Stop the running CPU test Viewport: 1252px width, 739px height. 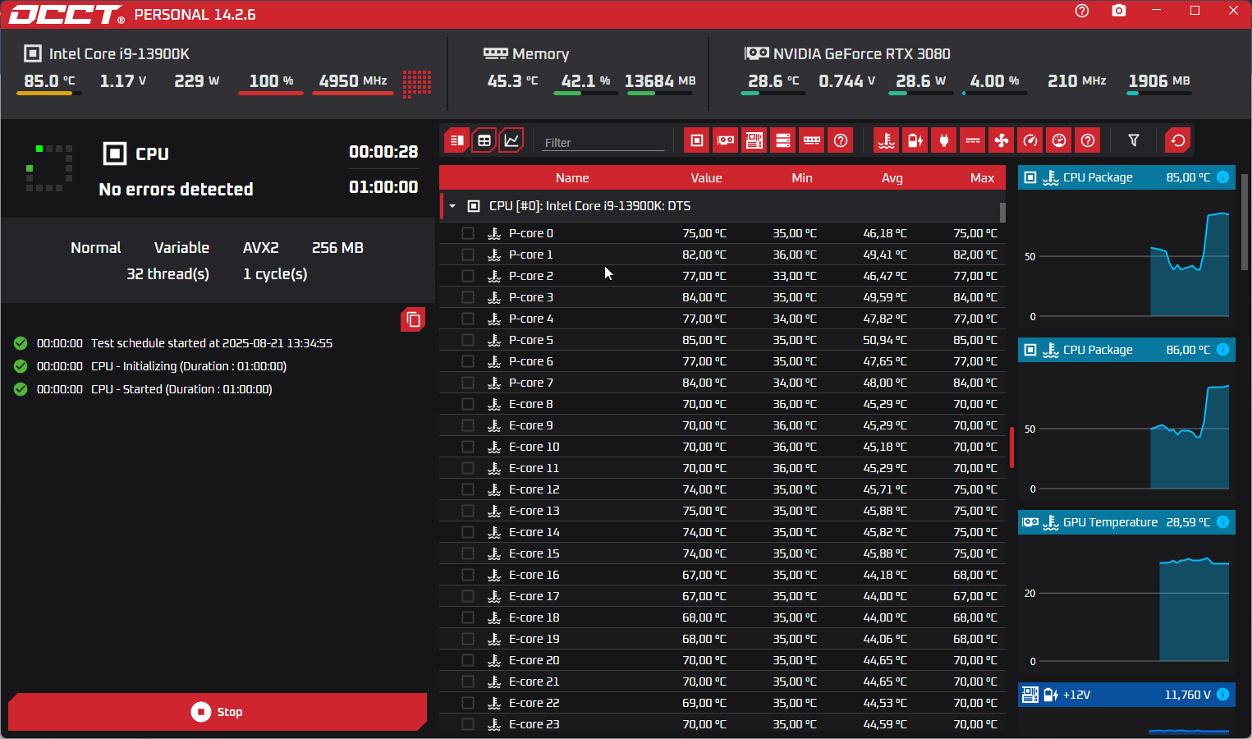point(218,712)
